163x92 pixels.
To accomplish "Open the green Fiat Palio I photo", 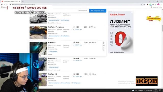I will pos(38,48).
